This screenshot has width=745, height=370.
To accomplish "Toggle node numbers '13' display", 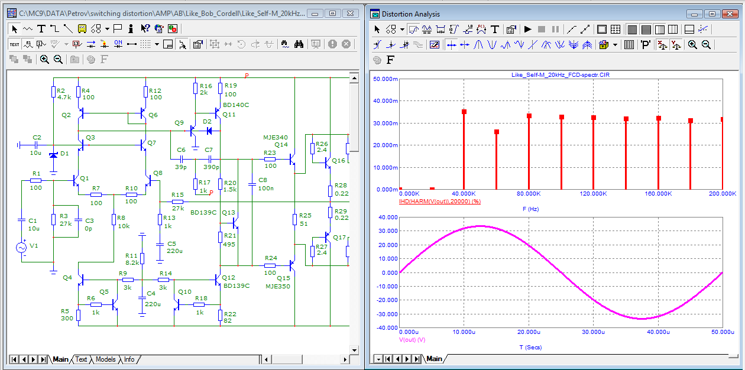I will pos(77,44).
